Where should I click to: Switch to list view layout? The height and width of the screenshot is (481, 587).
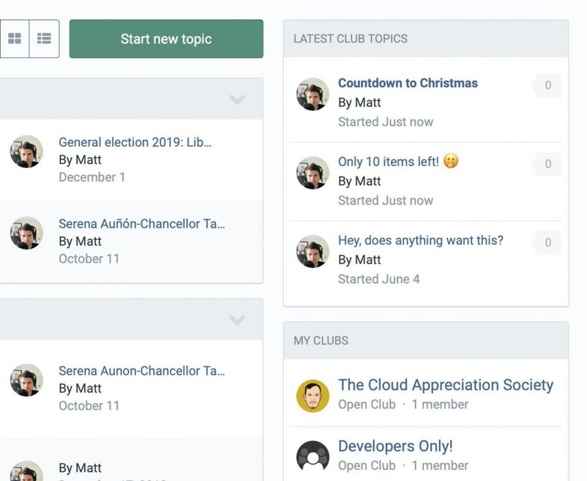(x=44, y=38)
